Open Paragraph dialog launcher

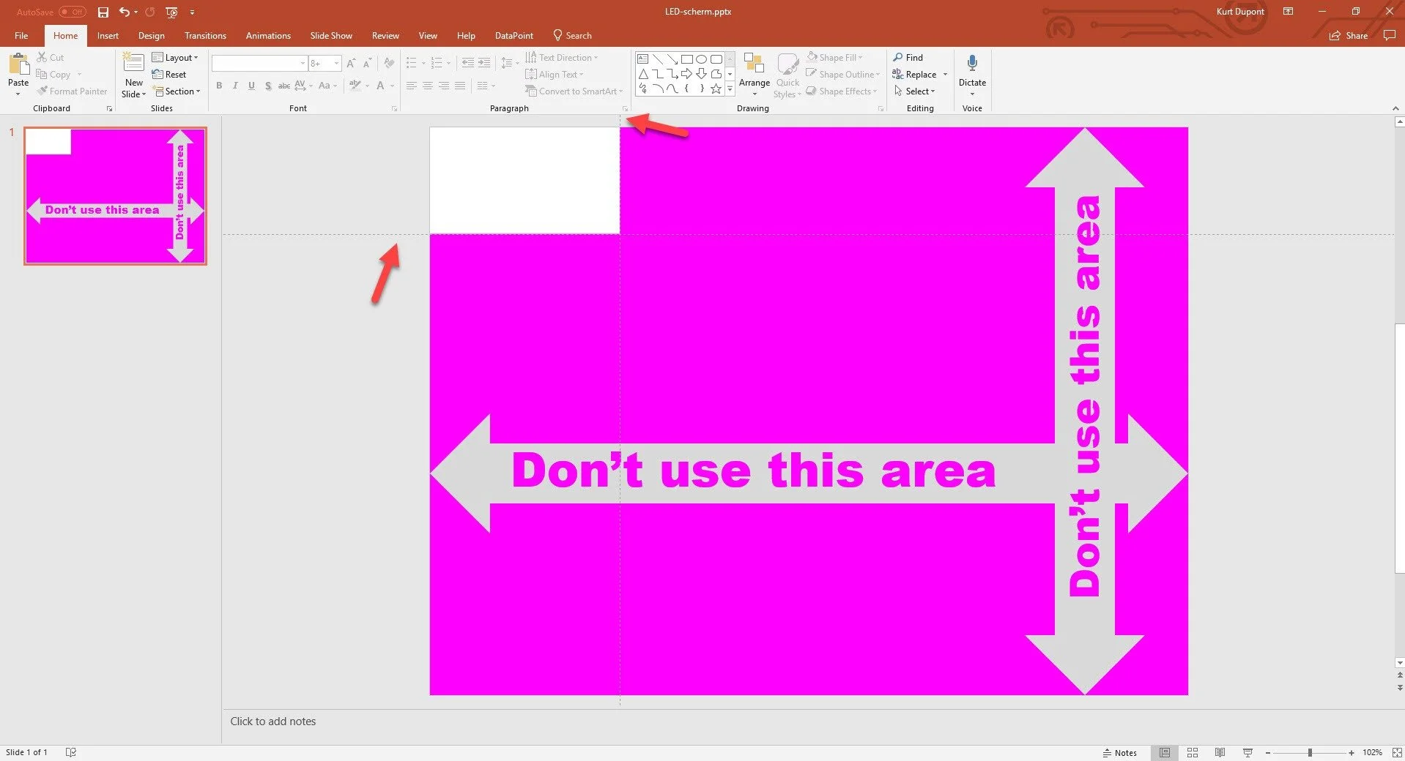625,109
